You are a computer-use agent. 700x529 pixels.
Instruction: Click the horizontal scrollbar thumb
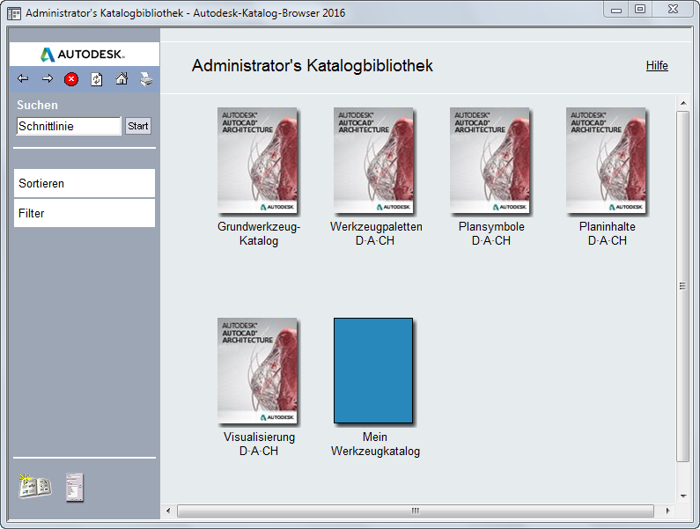pos(416,511)
